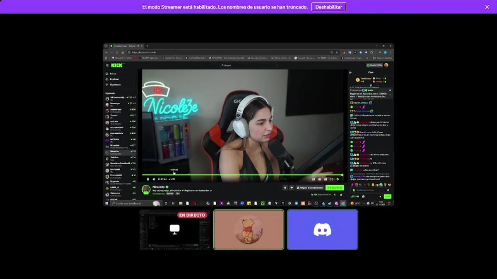Screen dimensions: 497x279
Task: Toggle the notification bell for Nicole3e
Action: (x=285, y=188)
